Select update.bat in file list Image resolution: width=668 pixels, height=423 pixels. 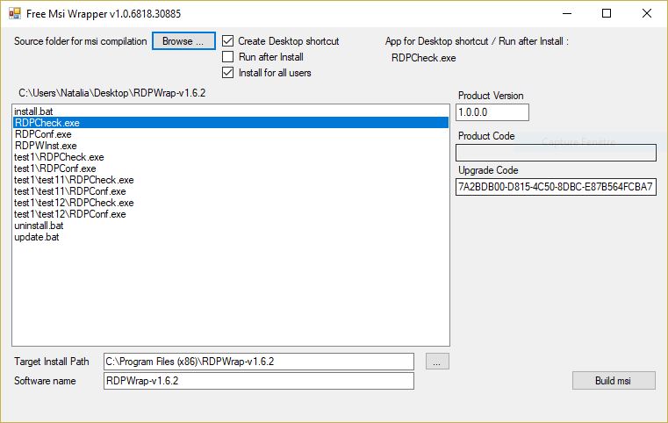[x=37, y=237]
